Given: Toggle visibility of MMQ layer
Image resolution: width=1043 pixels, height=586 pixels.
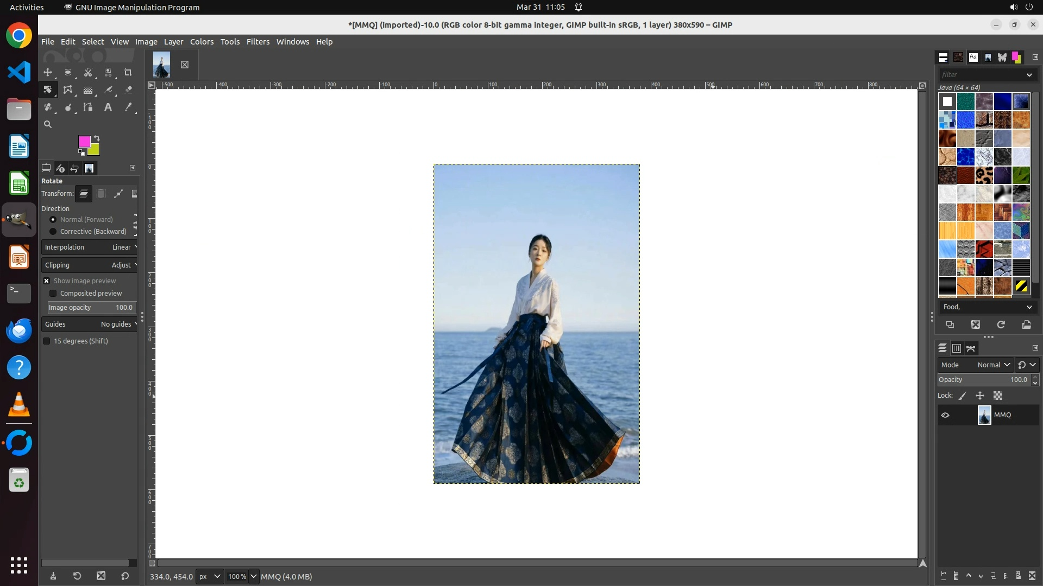Looking at the screenshot, I should point(945,415).
